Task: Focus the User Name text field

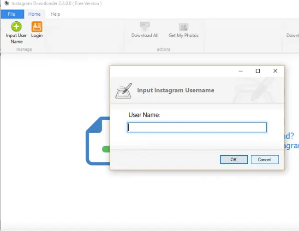Action: pyautogui.click(x=197, y=128)
